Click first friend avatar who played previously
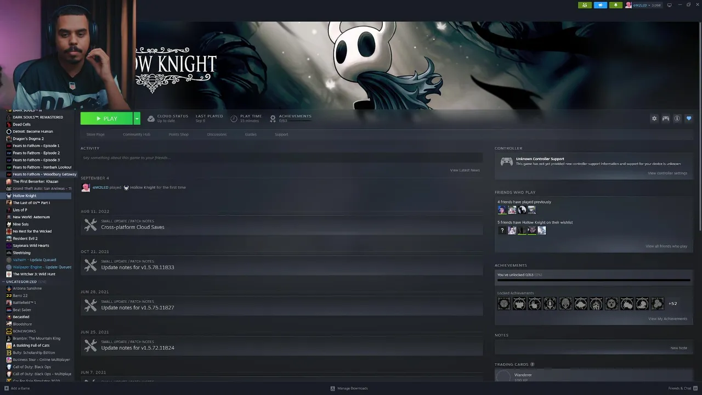This screenshot has height=395, width=702. [502, 210]
